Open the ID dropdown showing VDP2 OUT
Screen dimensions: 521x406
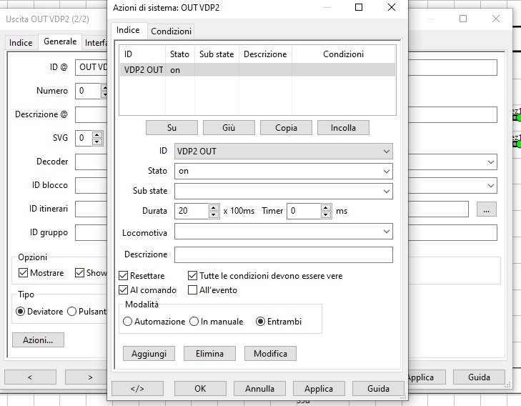(284, 152)
